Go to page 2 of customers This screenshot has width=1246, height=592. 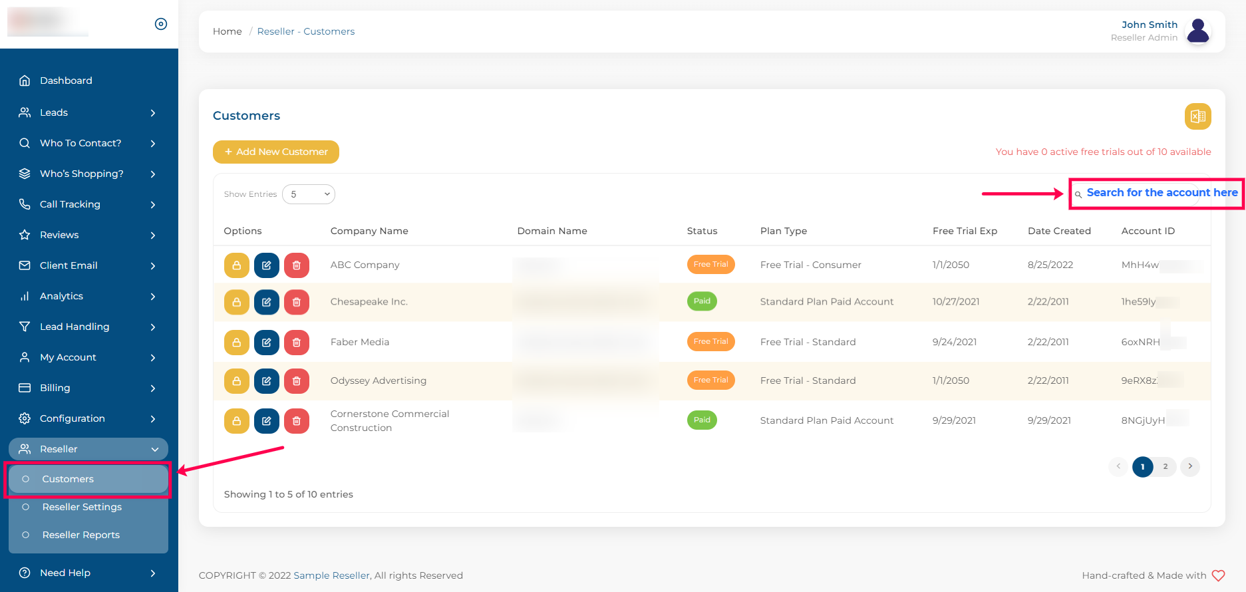coord(1165,466)
